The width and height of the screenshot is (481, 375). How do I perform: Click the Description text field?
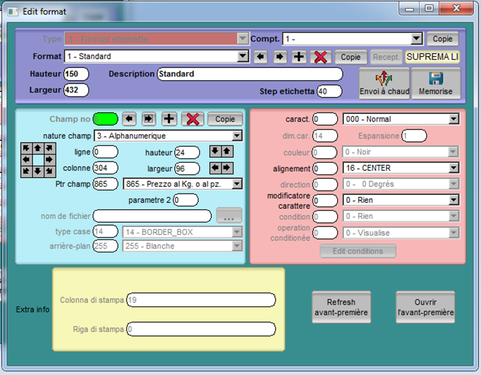(249, 74)
